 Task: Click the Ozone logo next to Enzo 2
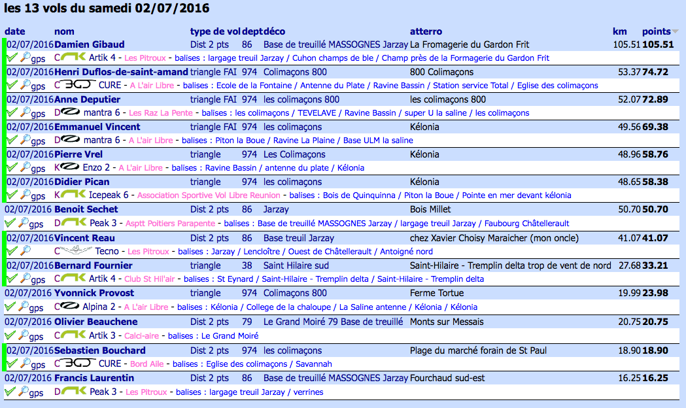70,167
